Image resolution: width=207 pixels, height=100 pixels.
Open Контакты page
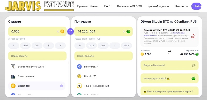coord(182,6)
